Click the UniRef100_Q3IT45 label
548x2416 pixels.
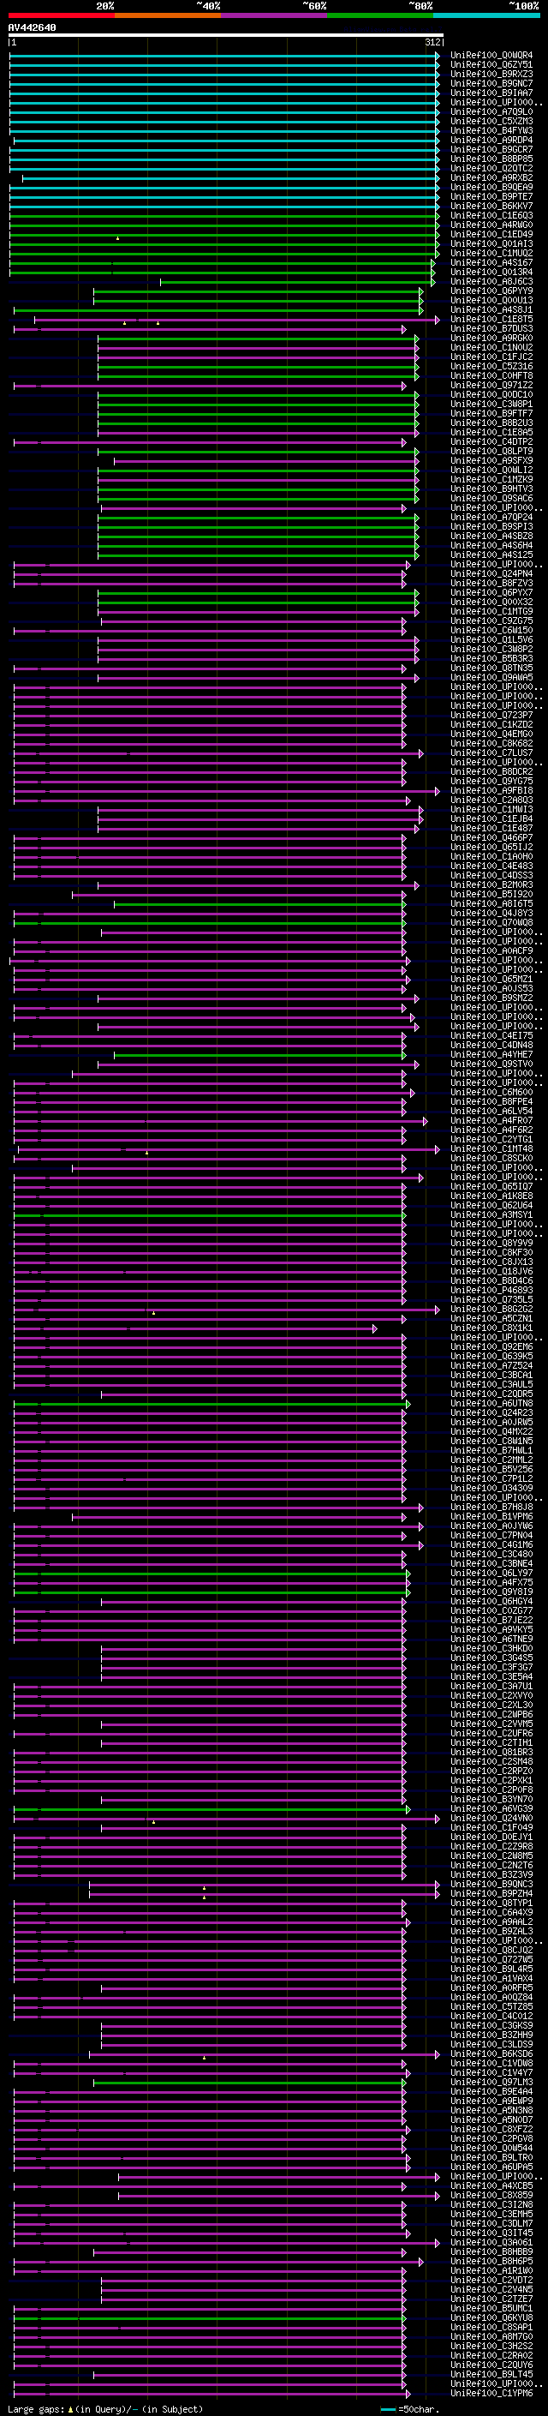point(491,2233)
